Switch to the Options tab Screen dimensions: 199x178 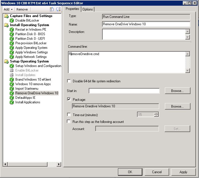pos(88,9)
